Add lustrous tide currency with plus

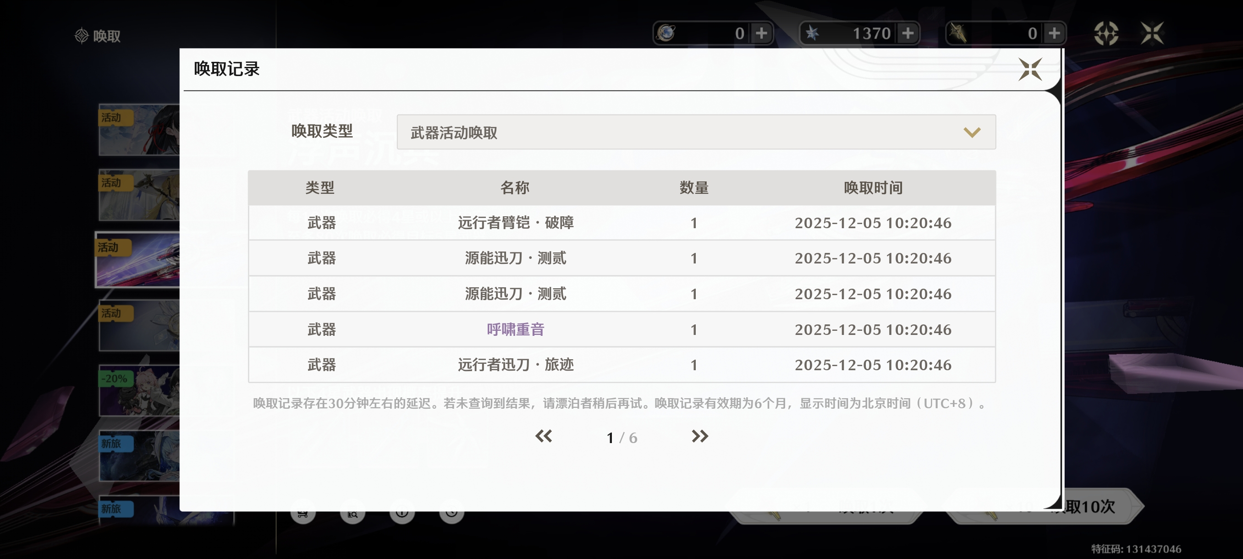[x=761, y=33]
